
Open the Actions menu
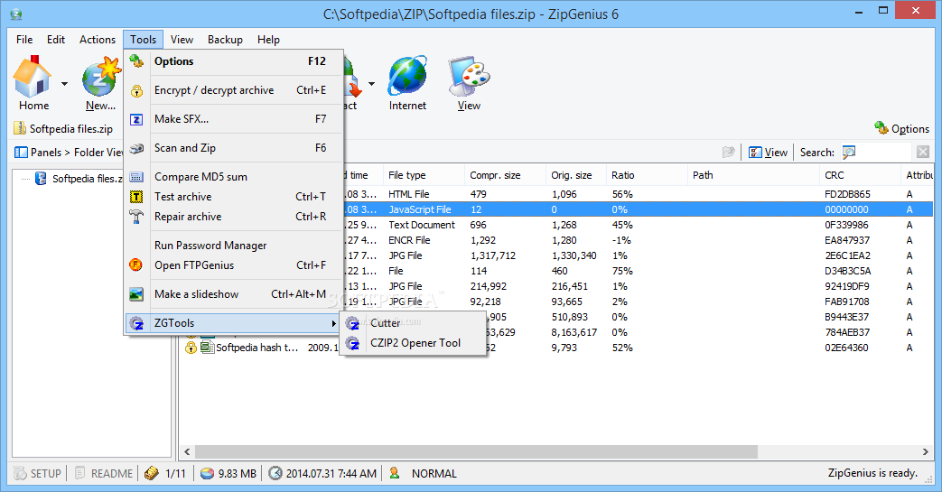coord(98,40)
